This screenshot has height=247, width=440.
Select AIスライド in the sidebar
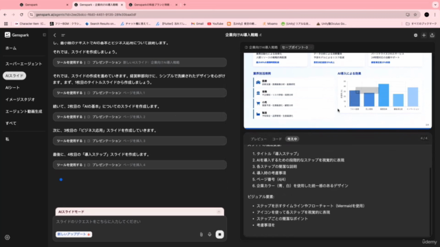point(14,76)
